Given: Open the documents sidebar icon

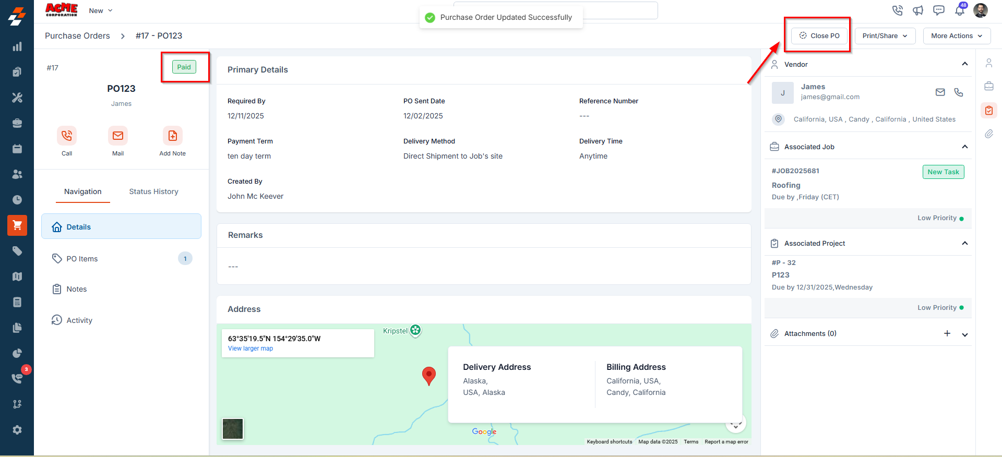Looking at the screenshot, I should pyautogui.click(x=17, y=328).
